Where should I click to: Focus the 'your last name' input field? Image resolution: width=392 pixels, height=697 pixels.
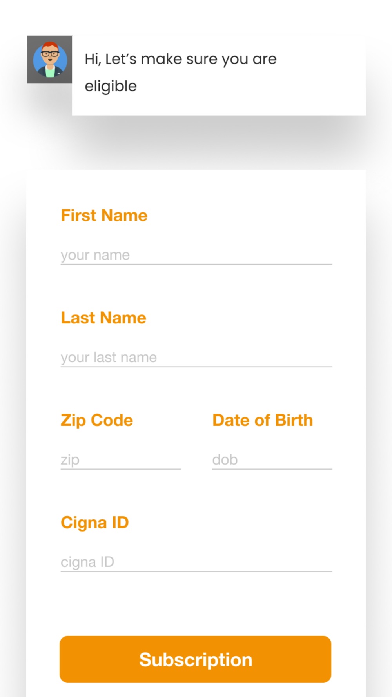196,357
